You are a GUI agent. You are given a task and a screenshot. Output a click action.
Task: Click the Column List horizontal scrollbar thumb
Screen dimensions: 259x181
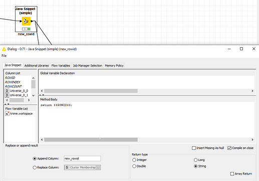[x=17, y=100]
